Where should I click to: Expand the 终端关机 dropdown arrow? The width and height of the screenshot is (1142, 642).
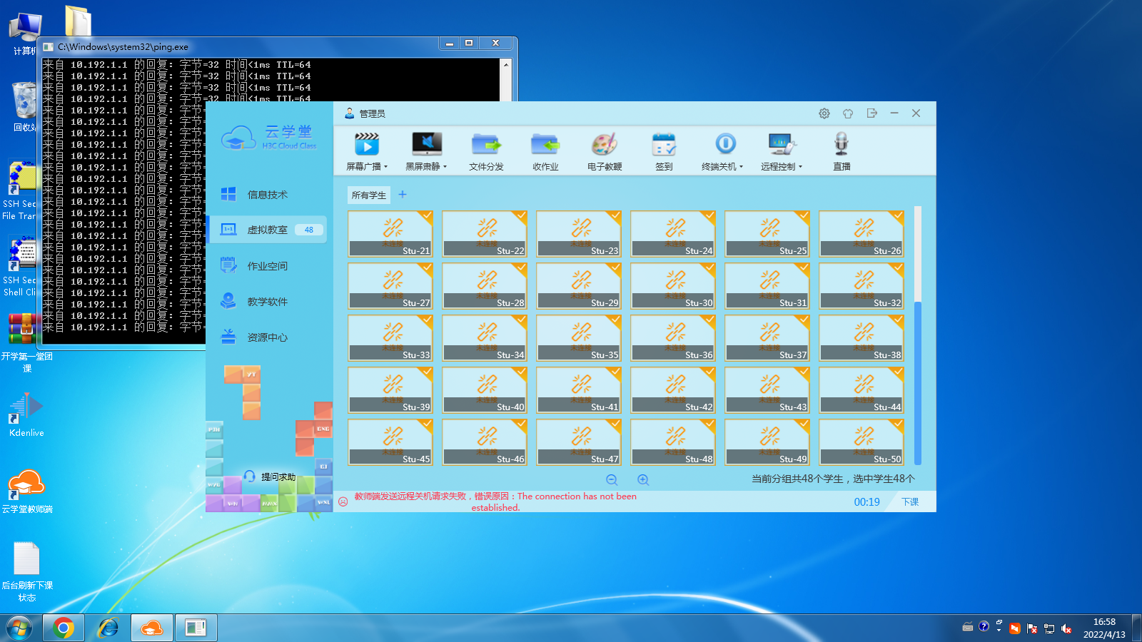[741, 167]
